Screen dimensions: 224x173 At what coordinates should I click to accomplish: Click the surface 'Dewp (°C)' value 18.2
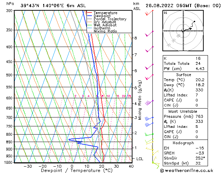pos(200,85)
